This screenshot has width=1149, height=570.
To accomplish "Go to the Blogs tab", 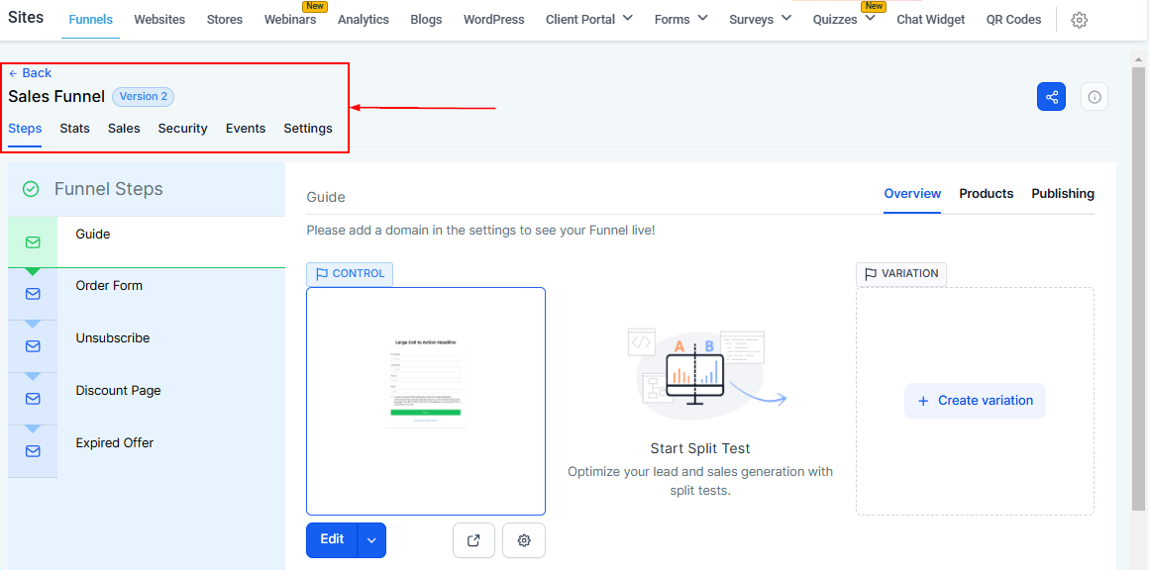I will coord(427,20).
